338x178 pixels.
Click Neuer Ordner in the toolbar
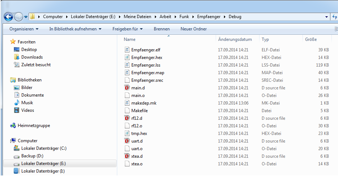tap(194, 29)
